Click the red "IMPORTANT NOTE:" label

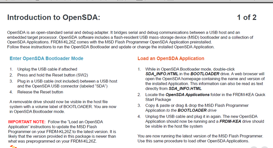pos(27,122)
